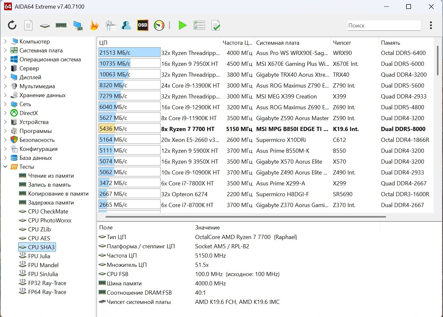The image size is (443, 317).
Task: Open Задержка памяти test item
Action: (51, 202)
